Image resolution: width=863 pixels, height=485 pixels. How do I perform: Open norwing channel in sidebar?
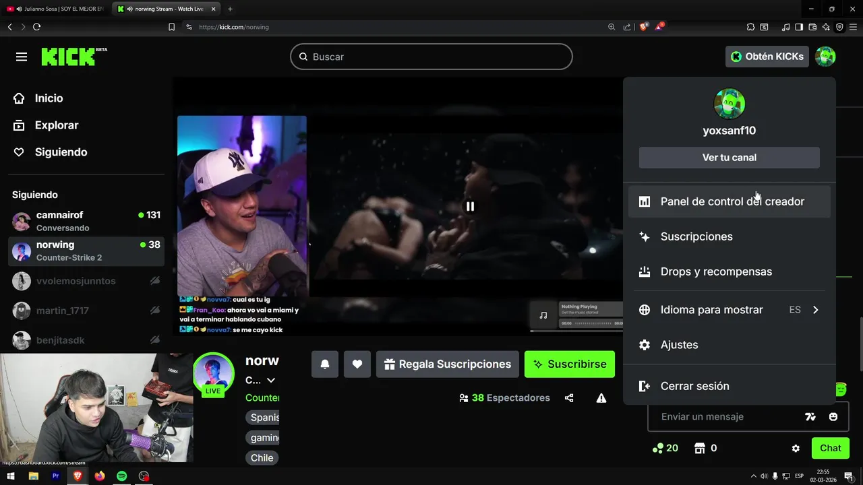tap(86, 251)
